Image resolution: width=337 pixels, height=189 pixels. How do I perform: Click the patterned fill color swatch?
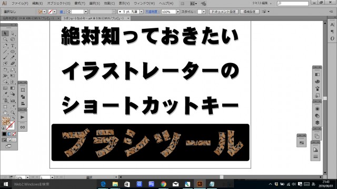click(x=6, y=121)
